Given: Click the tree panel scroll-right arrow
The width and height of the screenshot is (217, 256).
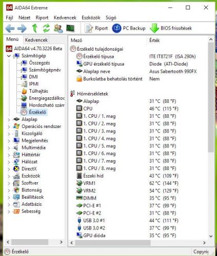Looking at the screenshot, I should (61, 242).
